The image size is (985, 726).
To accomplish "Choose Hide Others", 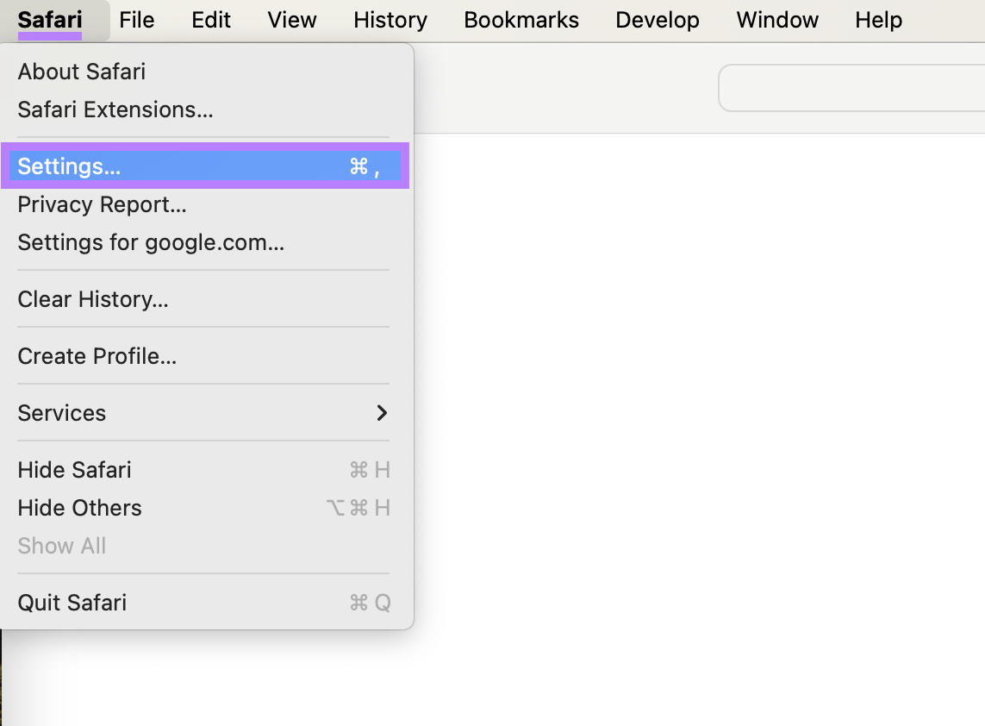I will tap(79, 508).
